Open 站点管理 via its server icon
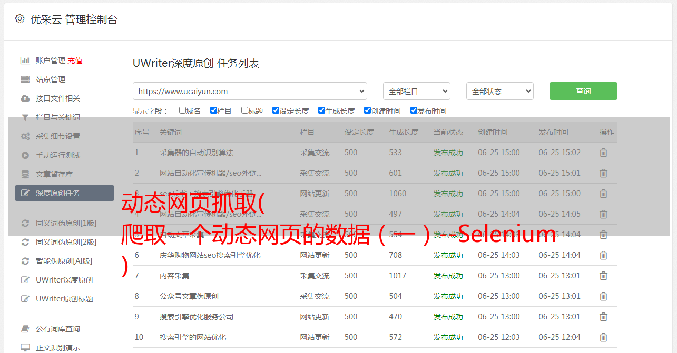The height and width of the screenshot is (353, 677). (25, 79)
